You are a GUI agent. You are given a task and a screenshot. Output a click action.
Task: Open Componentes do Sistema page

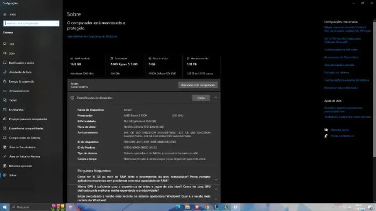tap(21, 138)
